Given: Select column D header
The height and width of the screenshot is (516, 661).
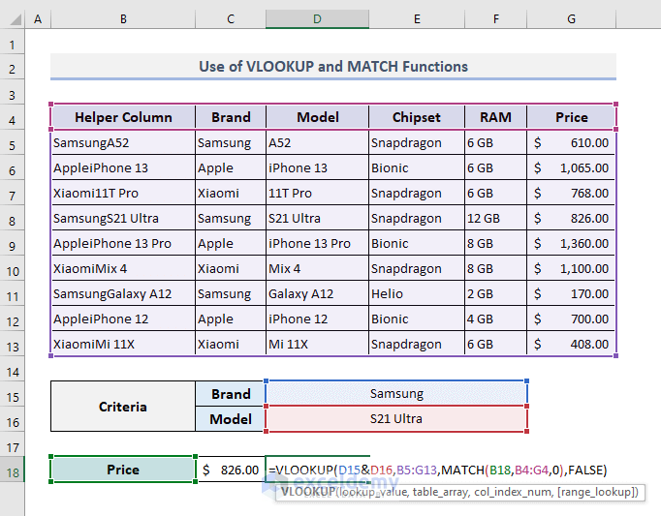Looking at the screenshot, I should point(318,19).
